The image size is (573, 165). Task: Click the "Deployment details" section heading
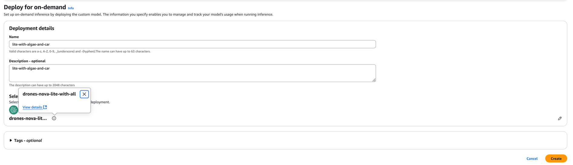pos(31,28)
